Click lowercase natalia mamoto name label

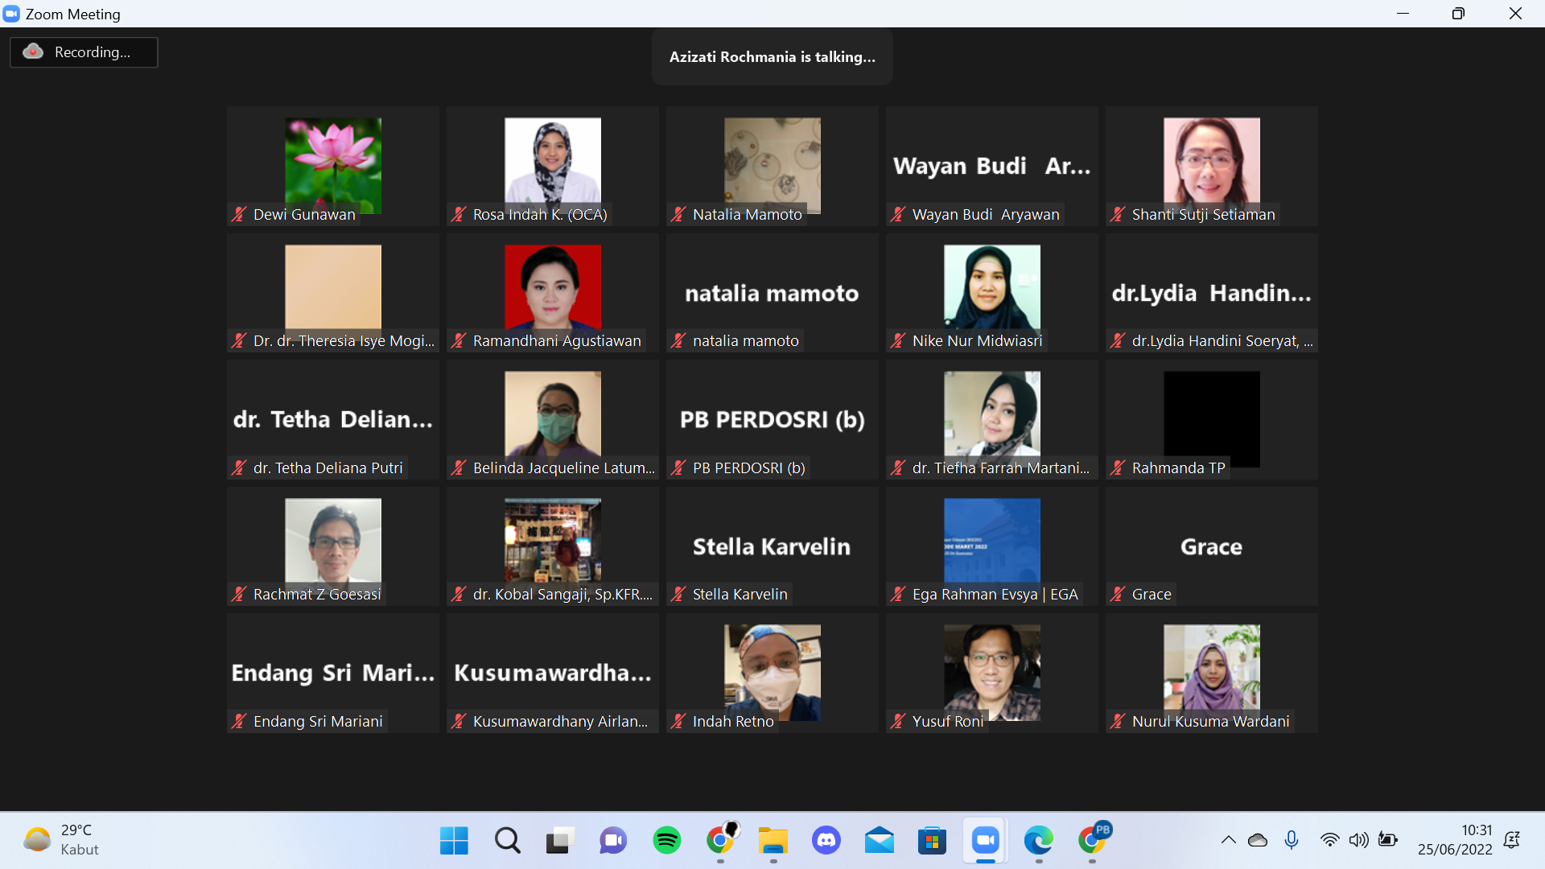point(746,341)
